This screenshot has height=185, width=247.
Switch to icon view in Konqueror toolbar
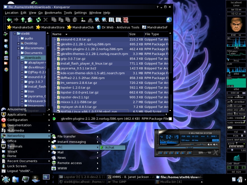(111, 20)
